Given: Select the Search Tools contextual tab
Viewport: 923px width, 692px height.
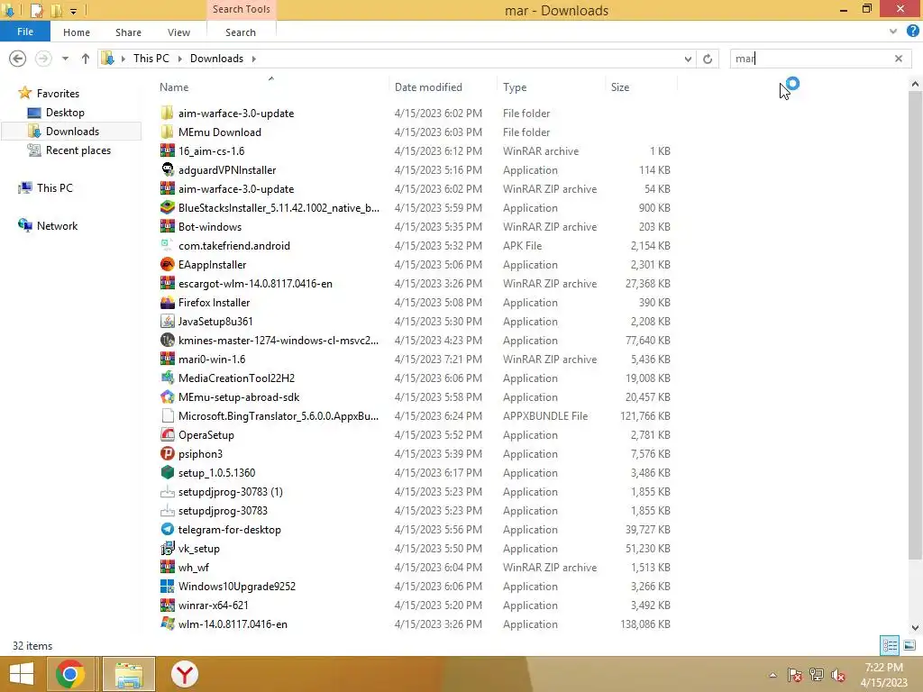Looking at the screenshot, I should 242,9.
